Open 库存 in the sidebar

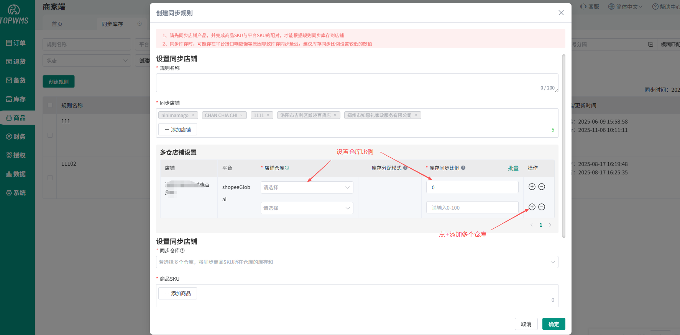16,99
